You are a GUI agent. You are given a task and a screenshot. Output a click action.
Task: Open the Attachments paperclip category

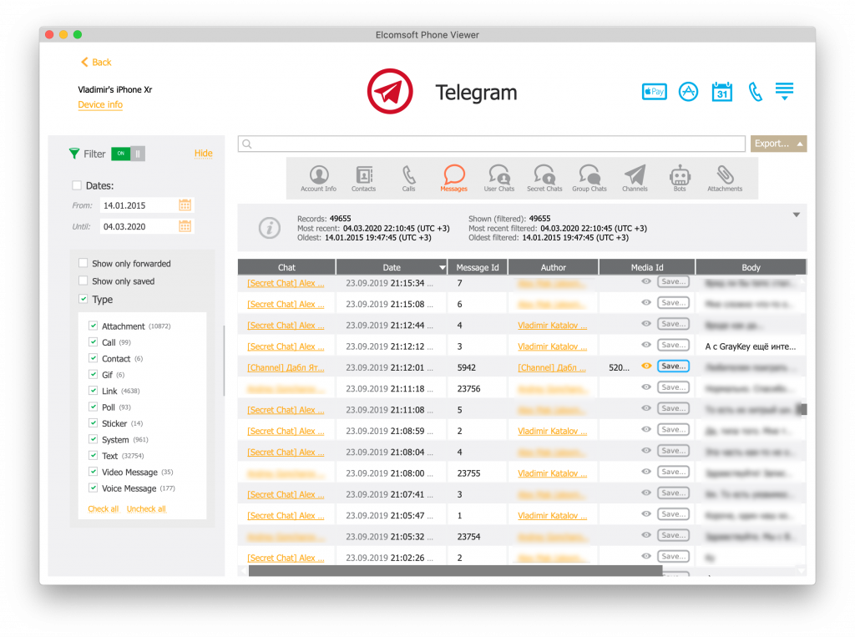click(x=724, y=178)
